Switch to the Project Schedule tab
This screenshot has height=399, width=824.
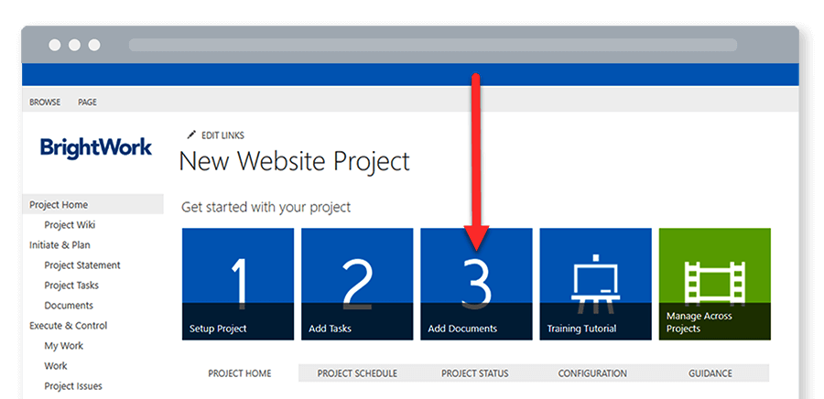click(356, 373)
